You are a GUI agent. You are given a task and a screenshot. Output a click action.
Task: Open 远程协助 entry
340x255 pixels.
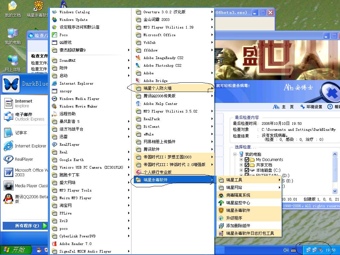pos(91,114)
